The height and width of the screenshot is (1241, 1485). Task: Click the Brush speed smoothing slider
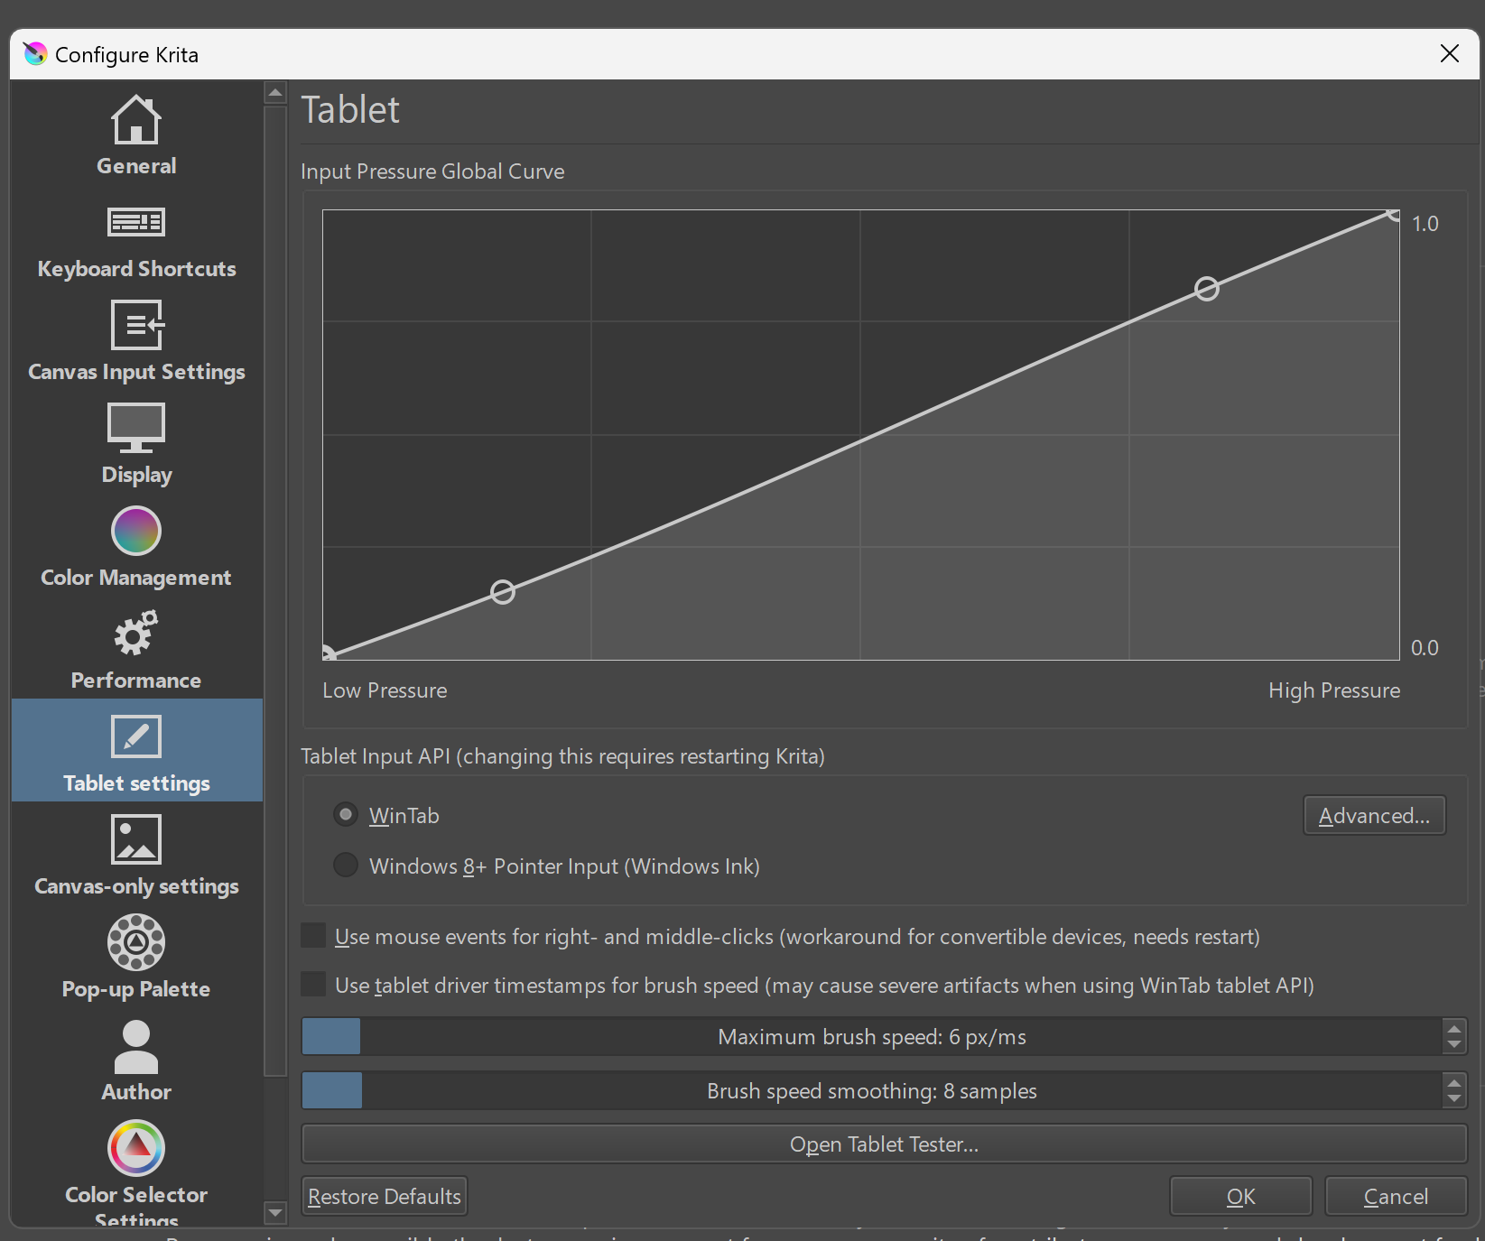pyautogui.click(x=872, y=1091)
